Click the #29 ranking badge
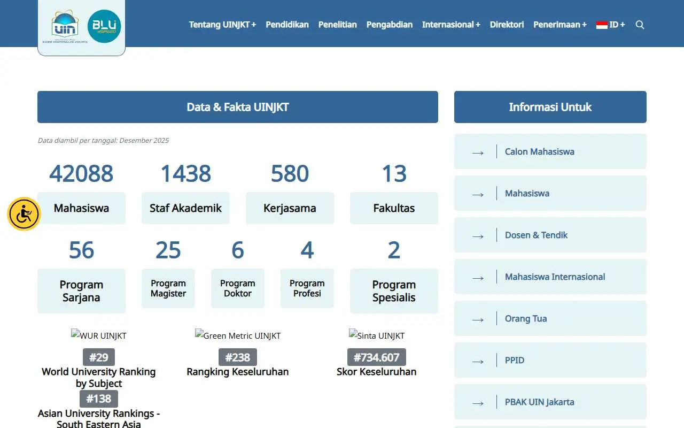Image resolution: width=684 pixels, height=428 pixels. (x=99, y=357)
